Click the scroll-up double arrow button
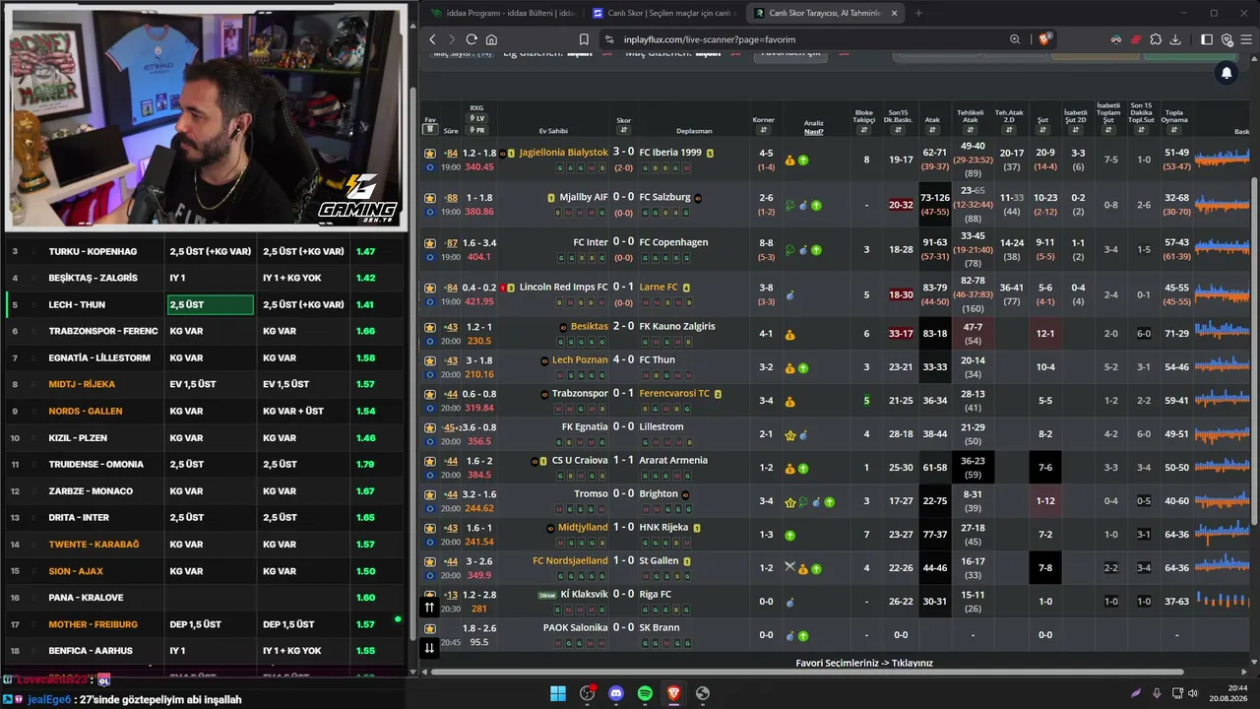This screenshot has width=1260, height=709. pyautogui.click(x=429, y=608)
